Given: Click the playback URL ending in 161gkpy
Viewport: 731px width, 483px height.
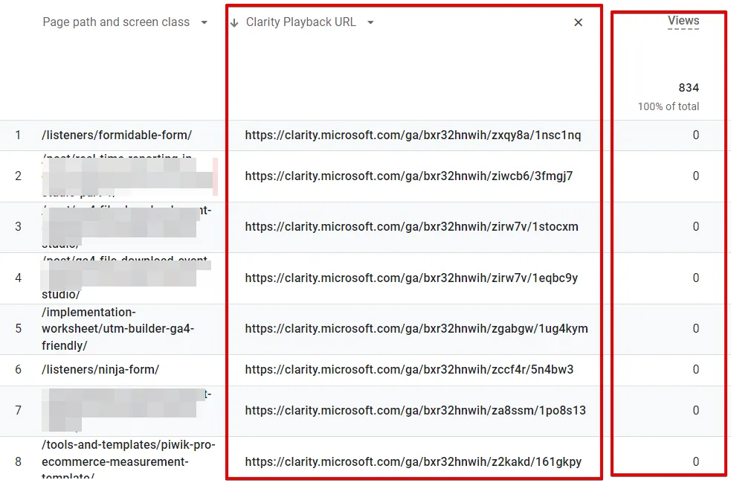Looking at the screenshot, I should click(x=413, y=461).
